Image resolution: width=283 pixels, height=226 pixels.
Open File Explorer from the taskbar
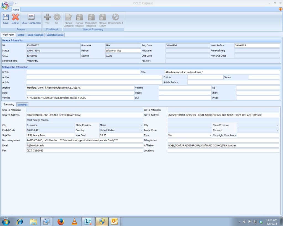33,222
